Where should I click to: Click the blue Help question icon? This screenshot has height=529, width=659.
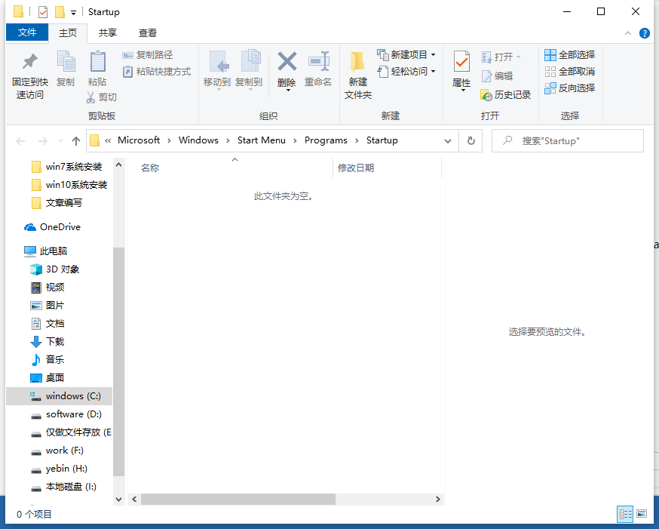[x=644, y=33]
